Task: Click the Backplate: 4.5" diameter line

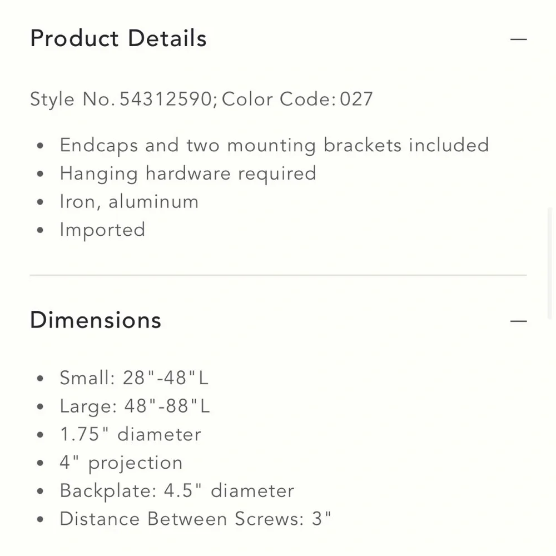Action: pos(177,491)
